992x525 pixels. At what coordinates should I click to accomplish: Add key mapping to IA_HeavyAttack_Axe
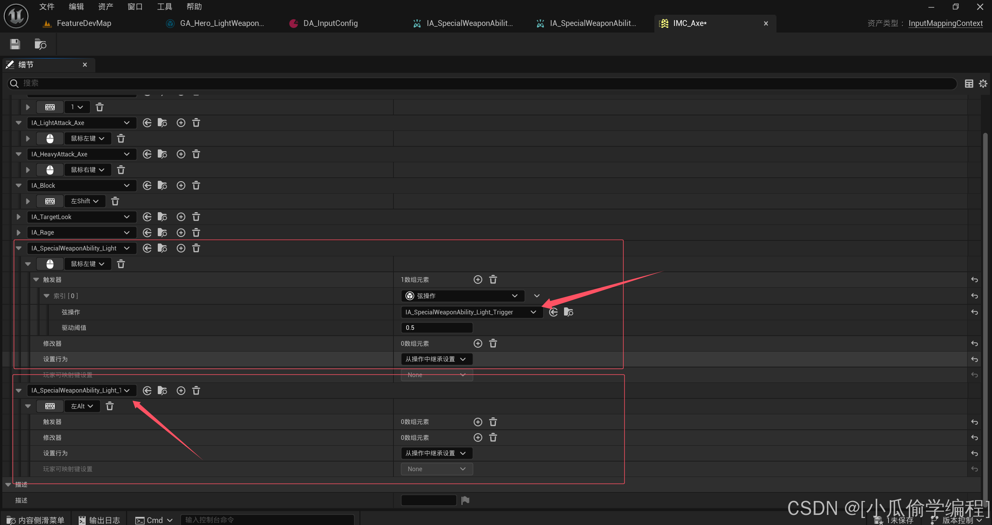point(181,154)
